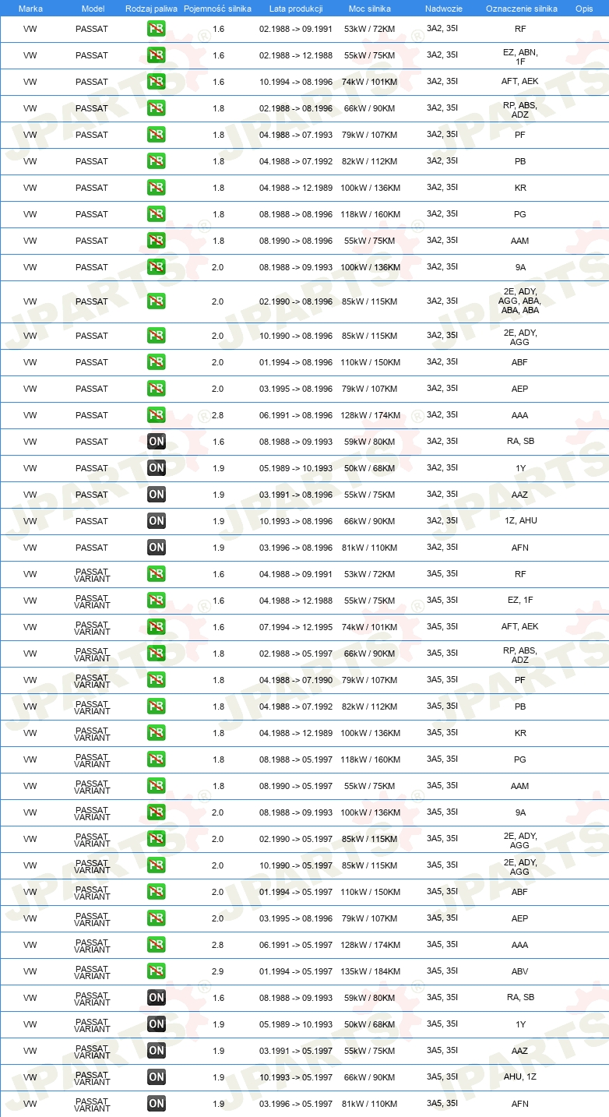Click the date range 08.1990 -> 05.1997

(296, 786)
